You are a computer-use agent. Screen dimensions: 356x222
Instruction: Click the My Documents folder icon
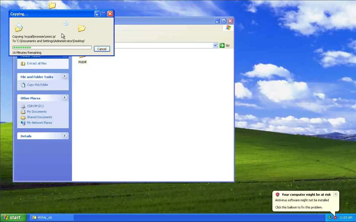23,112
